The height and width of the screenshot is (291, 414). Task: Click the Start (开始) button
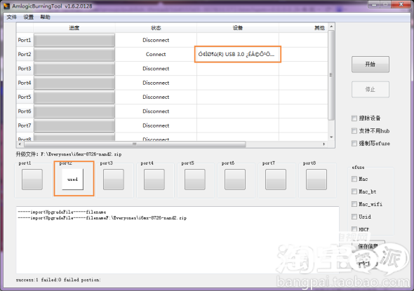click(370, 64)
